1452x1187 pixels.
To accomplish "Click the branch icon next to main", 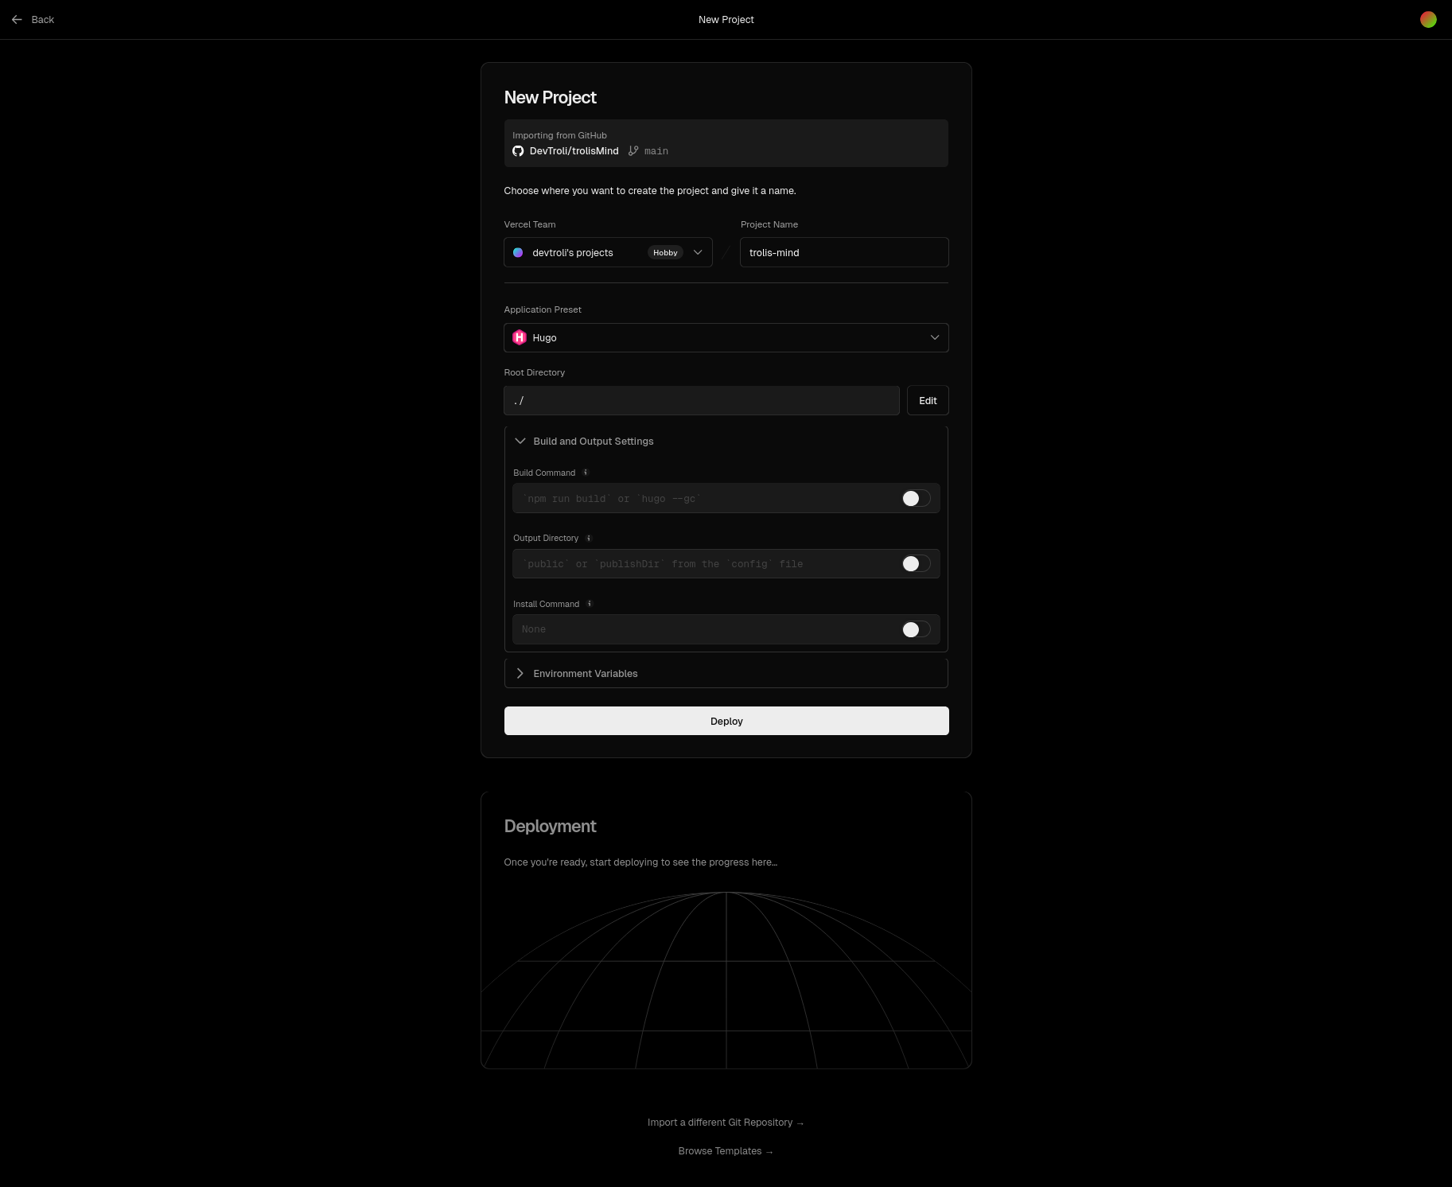I will (x=633, y=150).
